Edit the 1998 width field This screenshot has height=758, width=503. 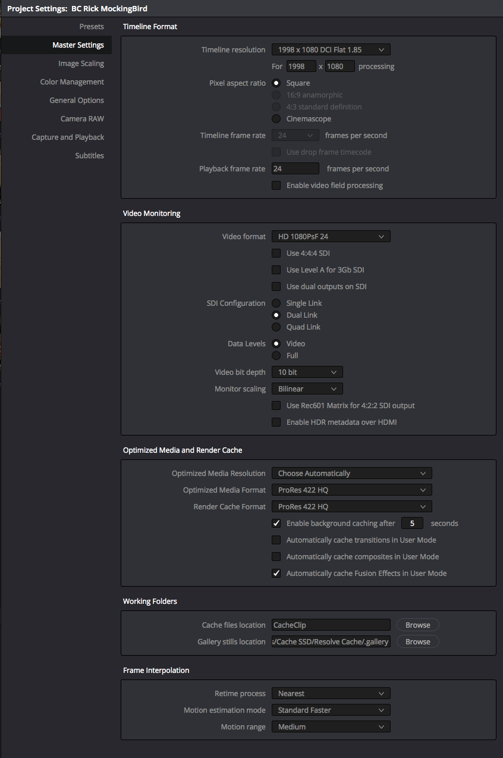click(301, 67)
